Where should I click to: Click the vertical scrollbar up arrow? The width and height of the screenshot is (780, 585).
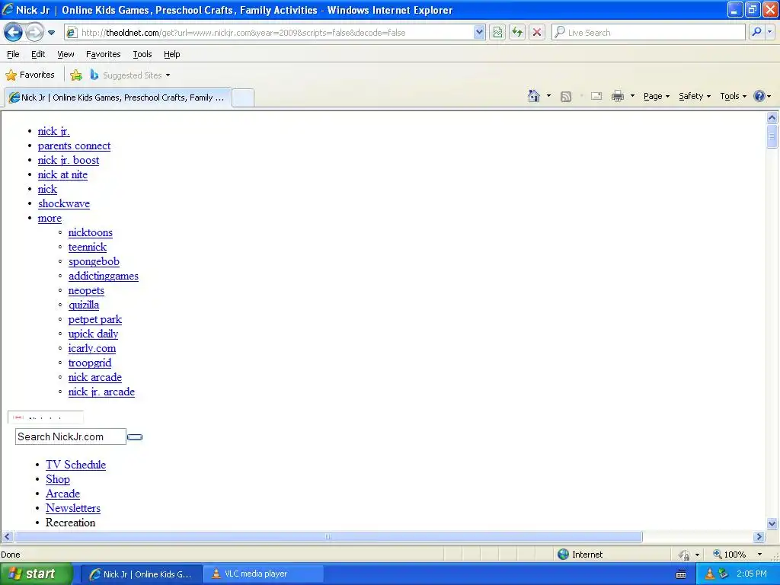click(x=772, y=118)
